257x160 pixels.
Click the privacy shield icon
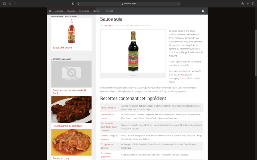click(x=73, y=4)
